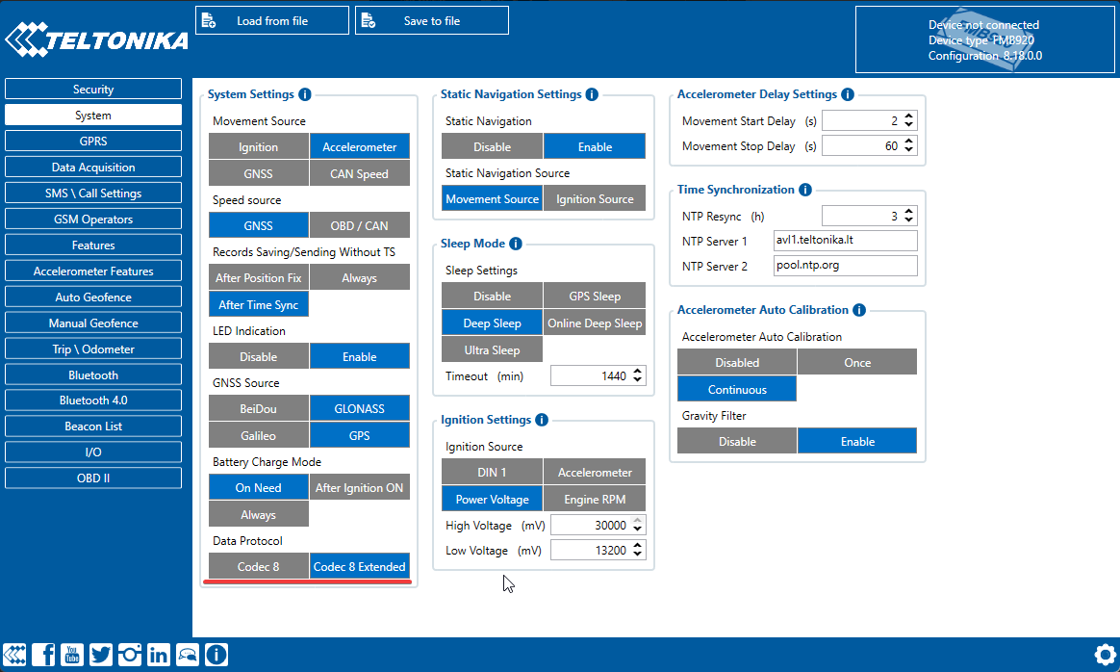This screenshot has height=672, width=1120.
Task: Enable Galileo GNSS source
Action: click(x=259, y=435)
